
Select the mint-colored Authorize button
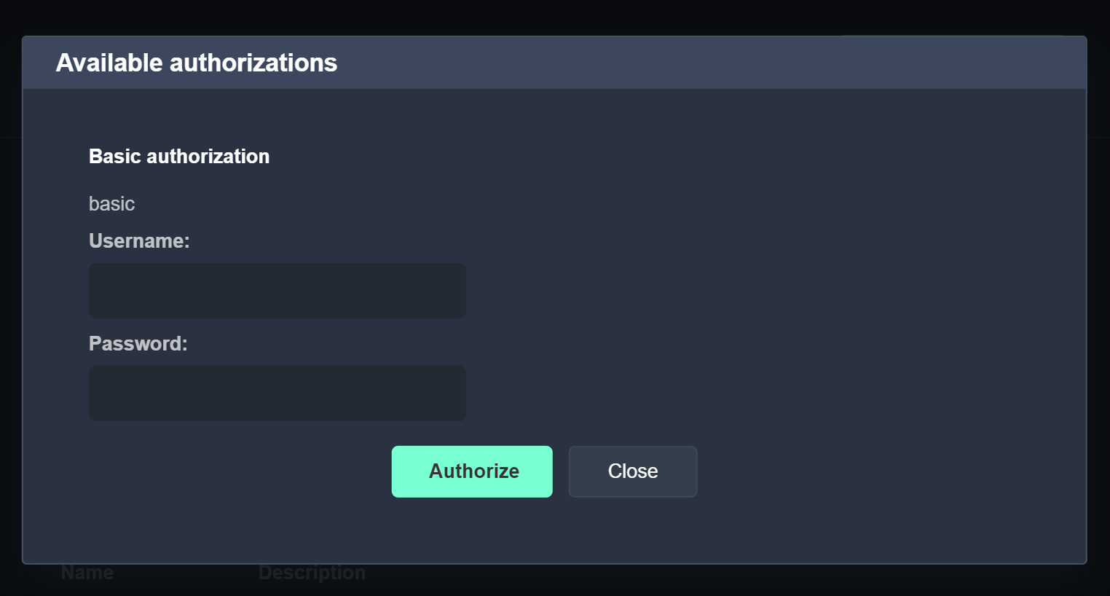click(472, 471)
